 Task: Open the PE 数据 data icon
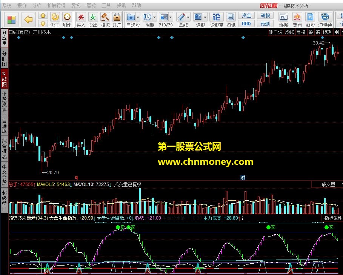pyautogui.click(x=283, y=20)
